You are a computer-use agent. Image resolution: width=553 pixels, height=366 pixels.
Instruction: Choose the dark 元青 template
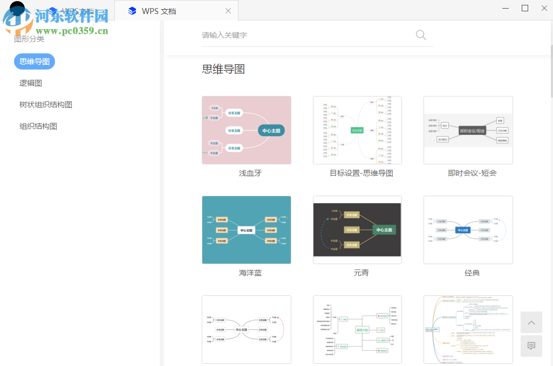pos(357,230)
